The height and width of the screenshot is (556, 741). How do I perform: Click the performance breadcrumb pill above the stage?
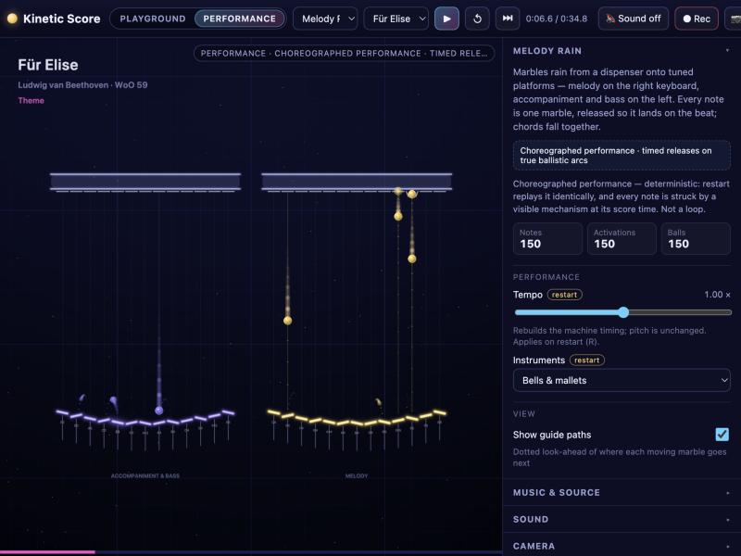[x=344, y=54]
